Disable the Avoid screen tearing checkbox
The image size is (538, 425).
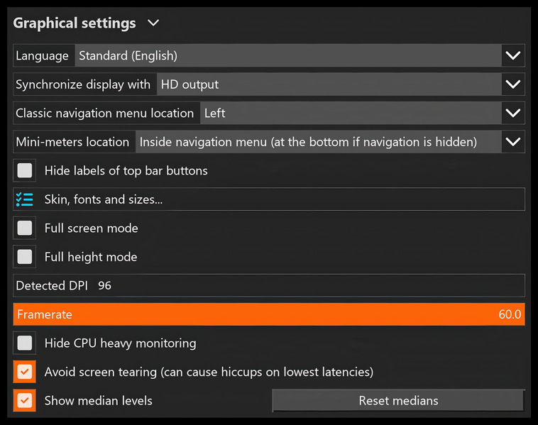25,372
